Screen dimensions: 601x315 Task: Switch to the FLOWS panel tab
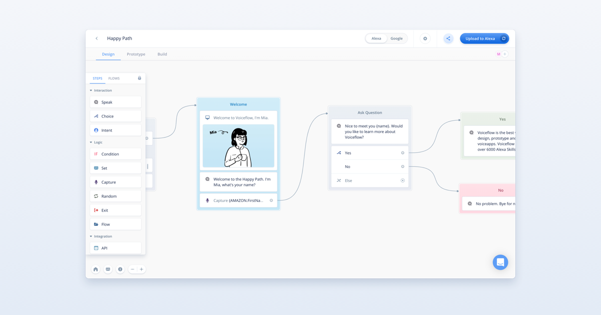[114, 78]
